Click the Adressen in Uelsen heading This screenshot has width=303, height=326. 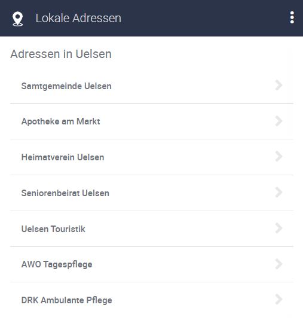click(61, 54)
